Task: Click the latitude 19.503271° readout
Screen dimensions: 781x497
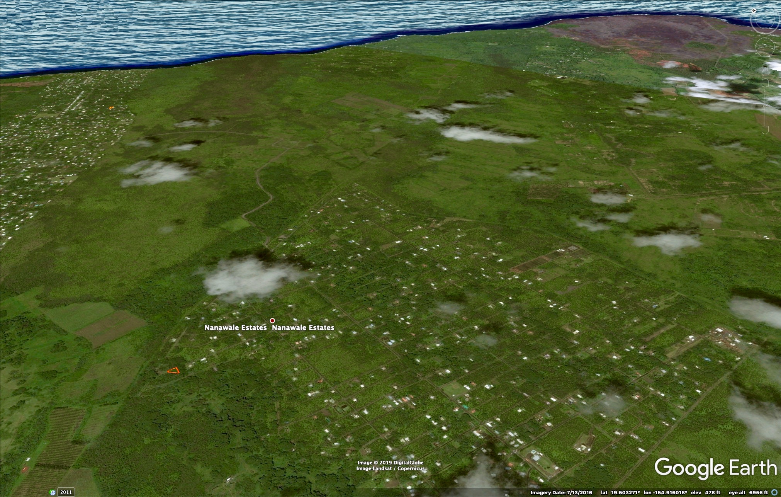Action: tap(620, 492)
